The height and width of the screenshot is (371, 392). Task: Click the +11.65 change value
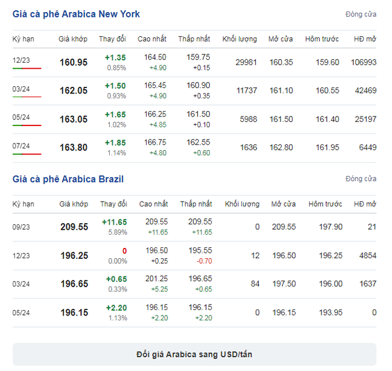(x=114, y=222)
